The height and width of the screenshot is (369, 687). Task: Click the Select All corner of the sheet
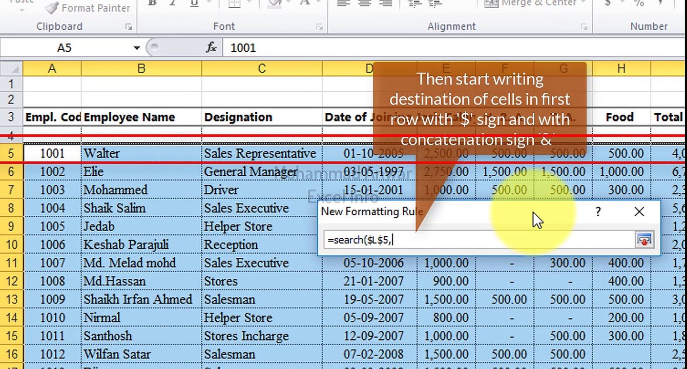pyautogui.click(x=11, y=68)
